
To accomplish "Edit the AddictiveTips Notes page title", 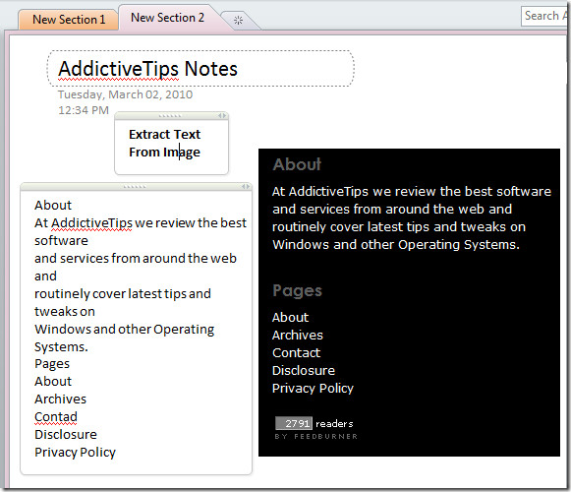I will tap(147, 69).
